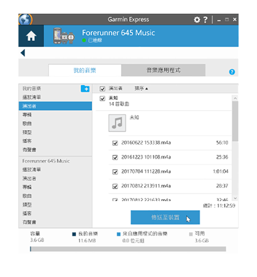Uncheck 20170704 111228.m4a
This screenshot has width=257, height=277.
click(x=115, y=172)
